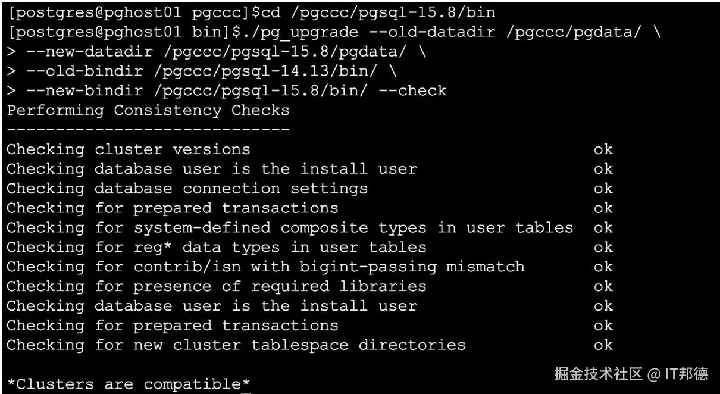This screenshot has width=720, height=394.
Task: Click the presence of required libraries line
Action: [216, 286]
